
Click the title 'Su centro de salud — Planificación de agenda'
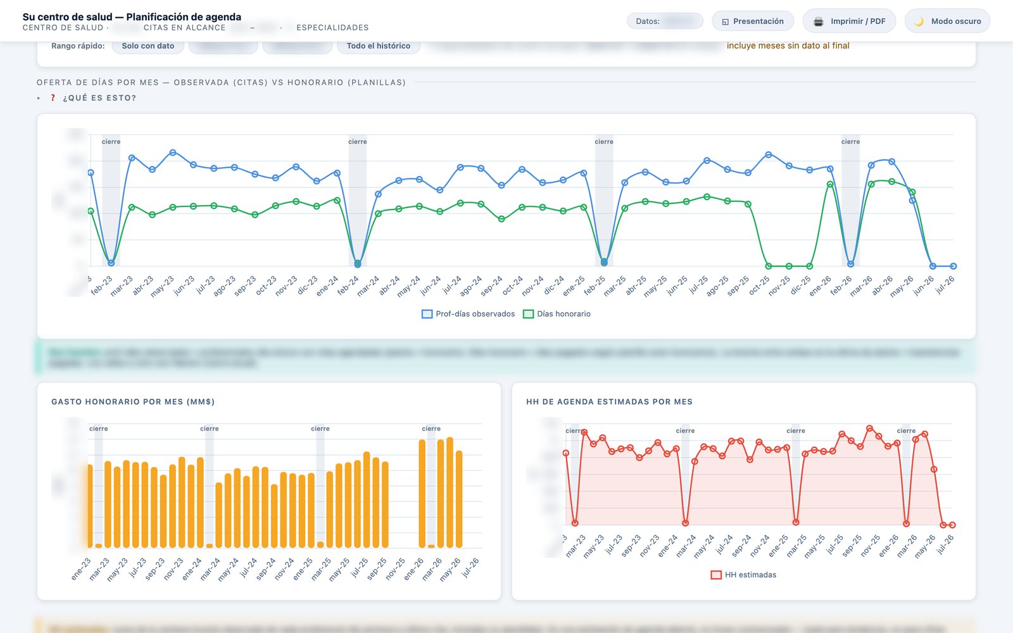[x=132, y=17]
